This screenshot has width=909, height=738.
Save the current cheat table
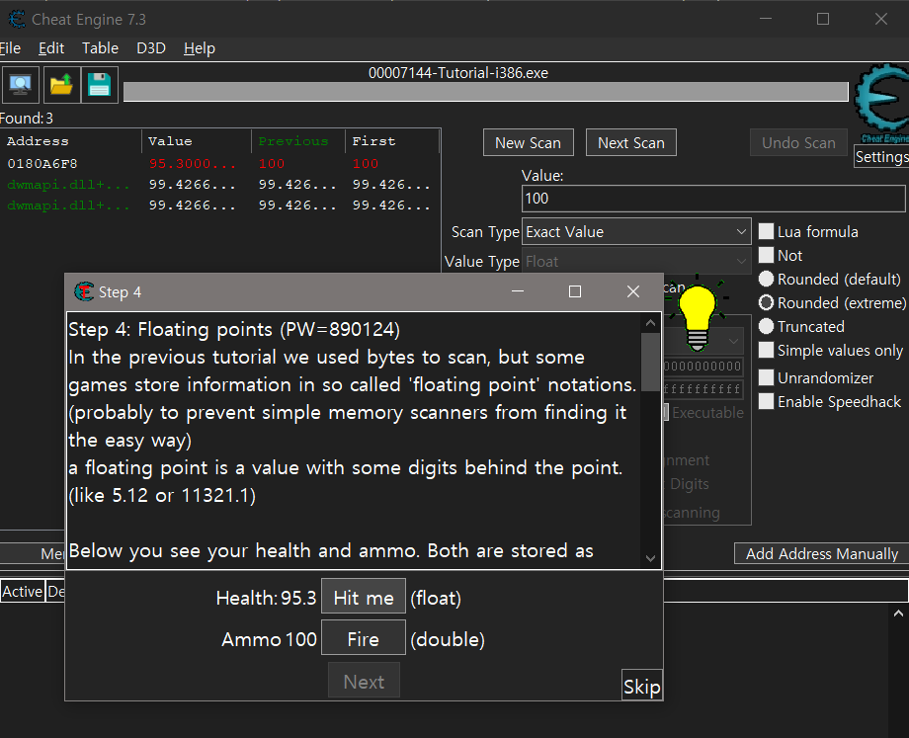[x=99, y=84]
